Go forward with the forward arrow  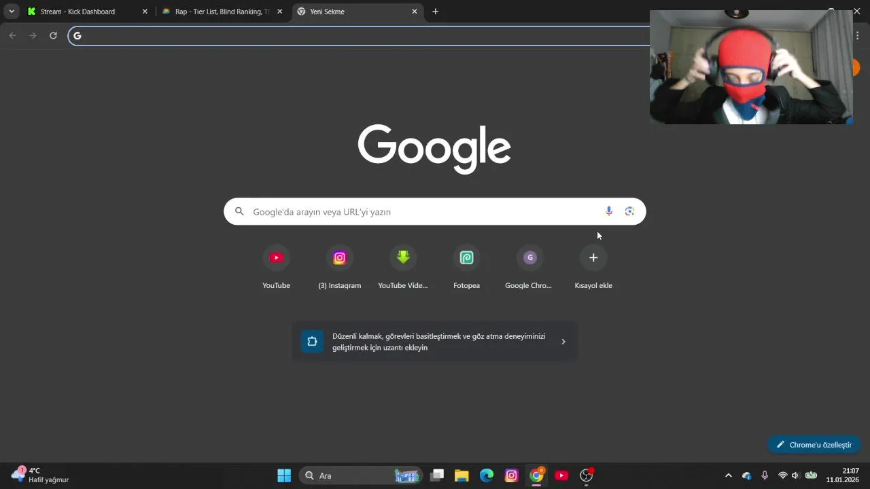[33, 35]
